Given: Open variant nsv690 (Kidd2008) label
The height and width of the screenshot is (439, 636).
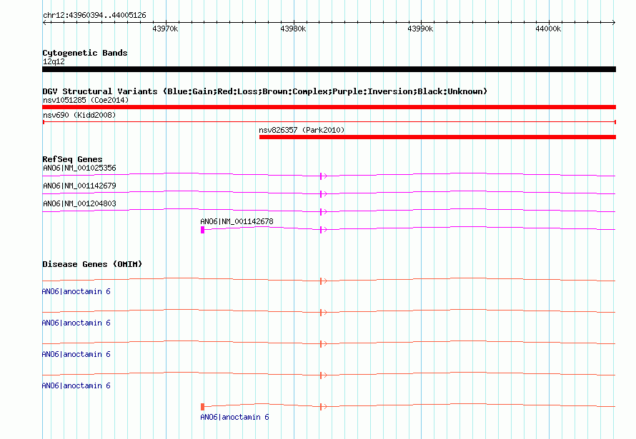Looking at the screenshot, I should pyautogui.click(x=79, y=115).
